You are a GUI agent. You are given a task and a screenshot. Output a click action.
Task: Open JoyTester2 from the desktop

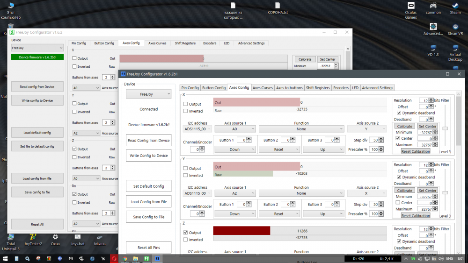pyautogui.click(x=33, y=237)
